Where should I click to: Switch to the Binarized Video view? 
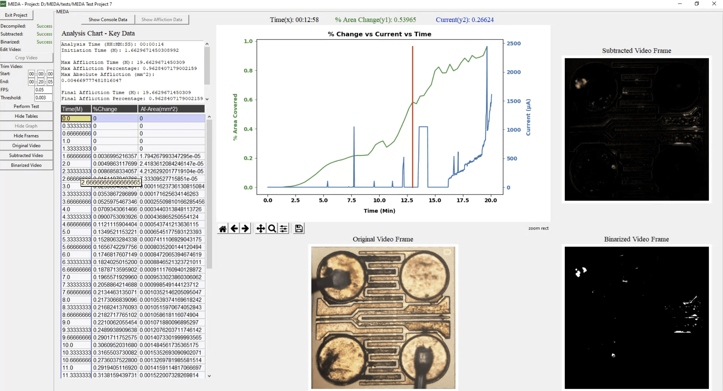26,165
